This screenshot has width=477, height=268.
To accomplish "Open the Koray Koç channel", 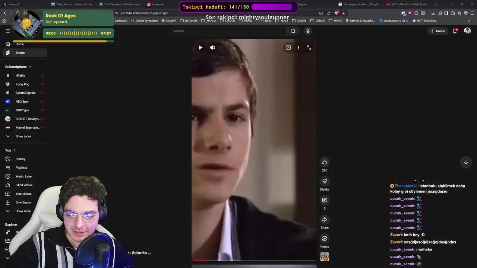I will pyautogui.click(x=25, y=84).
